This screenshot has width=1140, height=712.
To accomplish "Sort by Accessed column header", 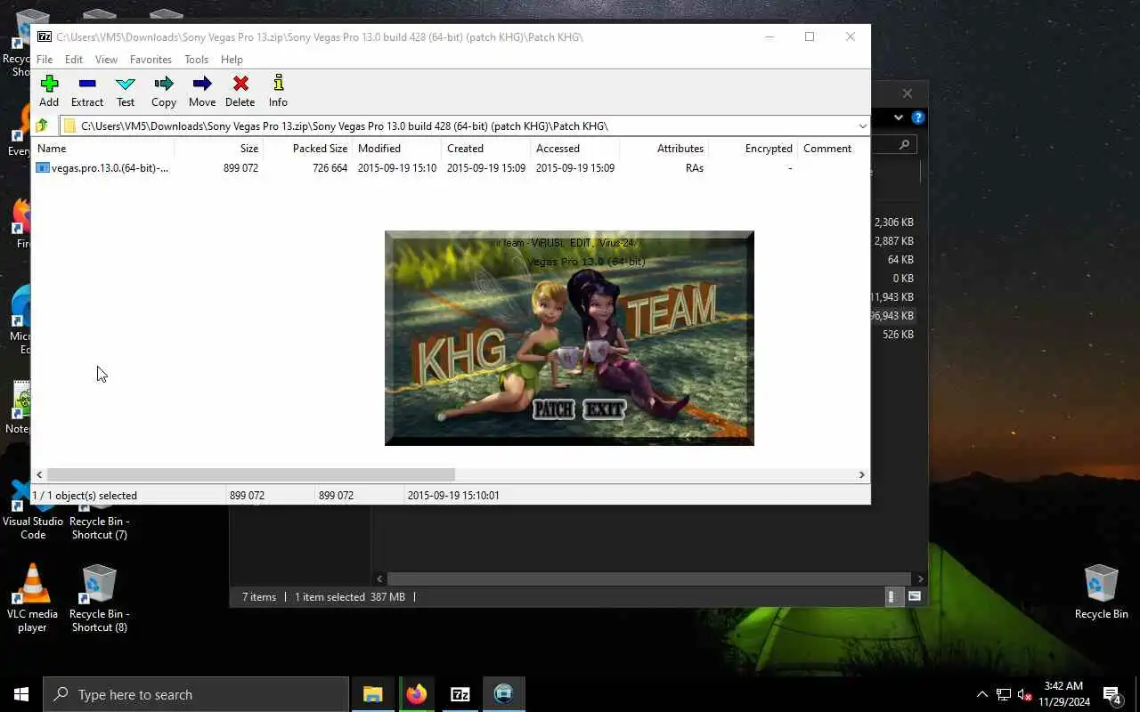I will tap(574, 149).
